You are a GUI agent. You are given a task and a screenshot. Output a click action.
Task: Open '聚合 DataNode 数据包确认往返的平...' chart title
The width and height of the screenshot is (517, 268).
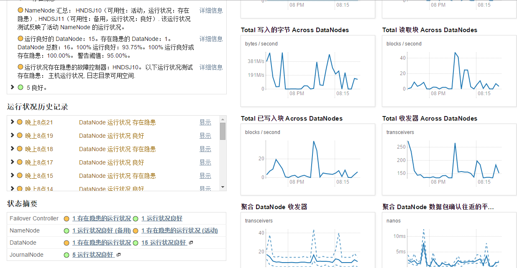(438, 207)
